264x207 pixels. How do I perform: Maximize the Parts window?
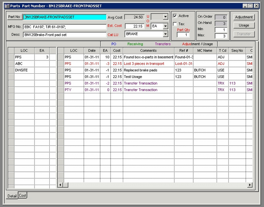coord(251,6)
